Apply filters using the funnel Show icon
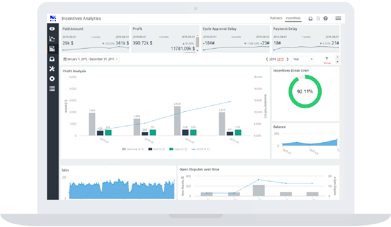Image resolution: width=391 pixels, height=227 pixels. click(326, 59)
